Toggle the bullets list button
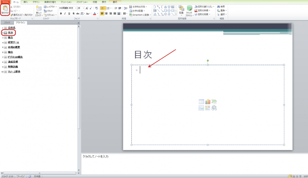 (x=102, y=8)
